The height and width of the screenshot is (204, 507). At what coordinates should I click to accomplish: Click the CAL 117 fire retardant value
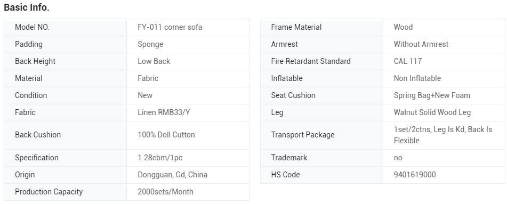[x=407, y=61]
